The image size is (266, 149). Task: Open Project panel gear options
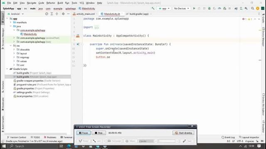pyautogui.click(x=63, y=14)
